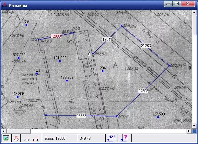
Task: Click the horizontal scrollbar right arrow
Action: (189, 131)
